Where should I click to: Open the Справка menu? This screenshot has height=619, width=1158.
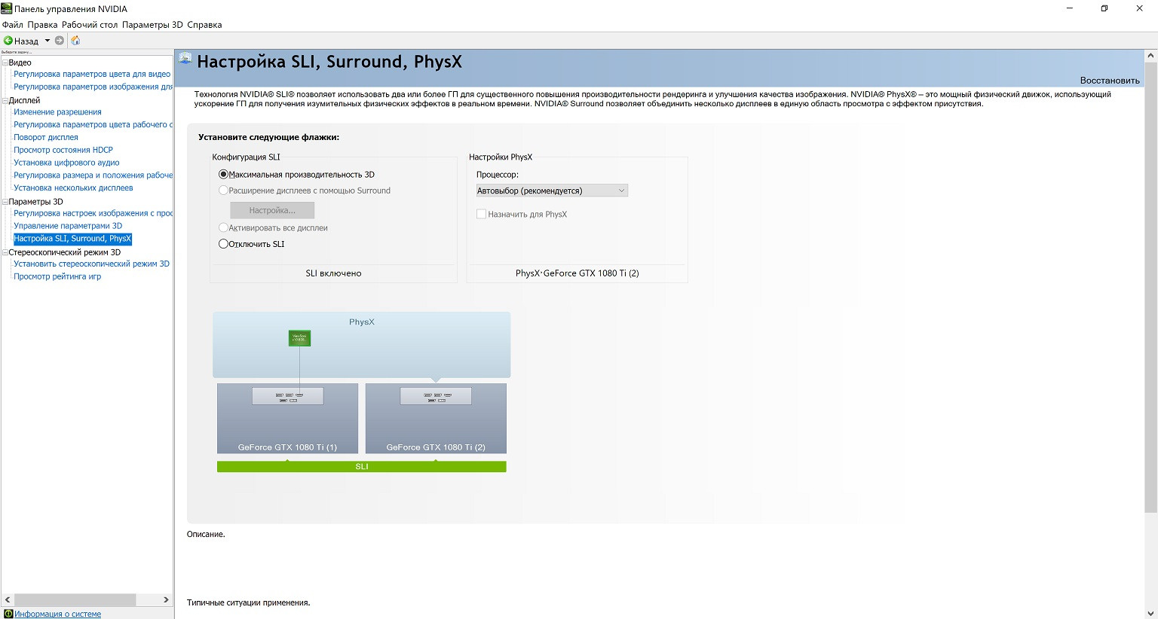coord(204,25)
